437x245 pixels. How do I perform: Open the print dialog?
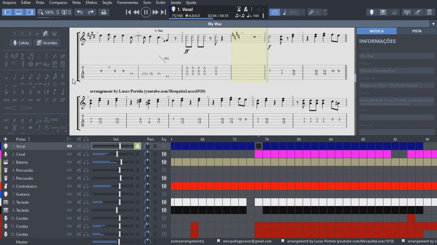tap(104, 12)
